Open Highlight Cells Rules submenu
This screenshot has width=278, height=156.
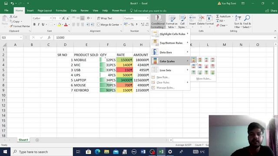tap(170, 34)
